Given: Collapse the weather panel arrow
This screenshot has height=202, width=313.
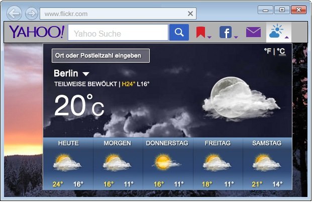Looking at the screenshot, I should point(287,37).
